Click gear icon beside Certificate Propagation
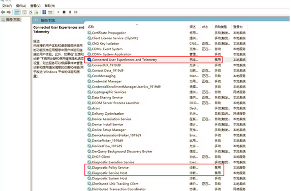Image resolution: width=291 pixels, height=191 pixels. click(89, 33)
